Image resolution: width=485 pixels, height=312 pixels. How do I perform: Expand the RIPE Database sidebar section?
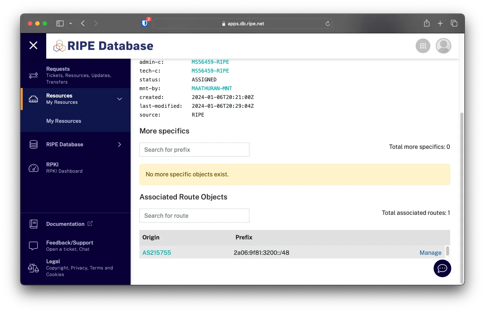pyautogui.click(x=120, y=144)
